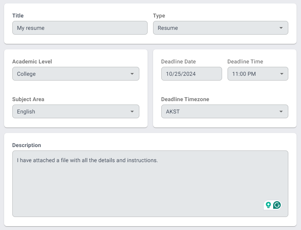Click the Academic Level label
This screenshot has height=230, width=301.
(x=32, y=62)
